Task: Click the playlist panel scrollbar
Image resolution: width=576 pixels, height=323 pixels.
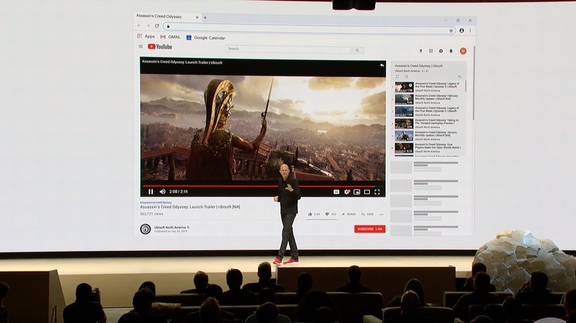Action: (466, 86)
